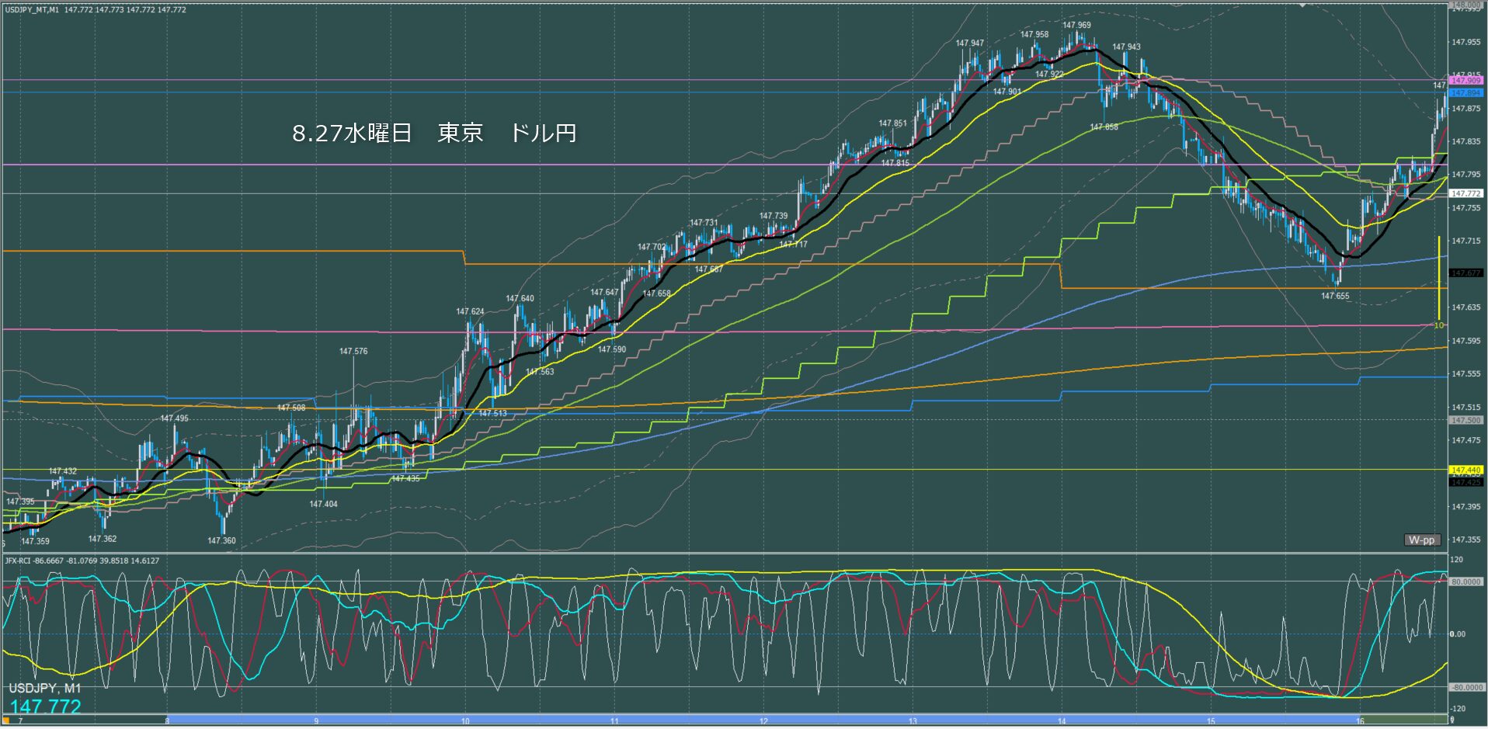Click the W-pp pivot button

tap(1422, 540)
